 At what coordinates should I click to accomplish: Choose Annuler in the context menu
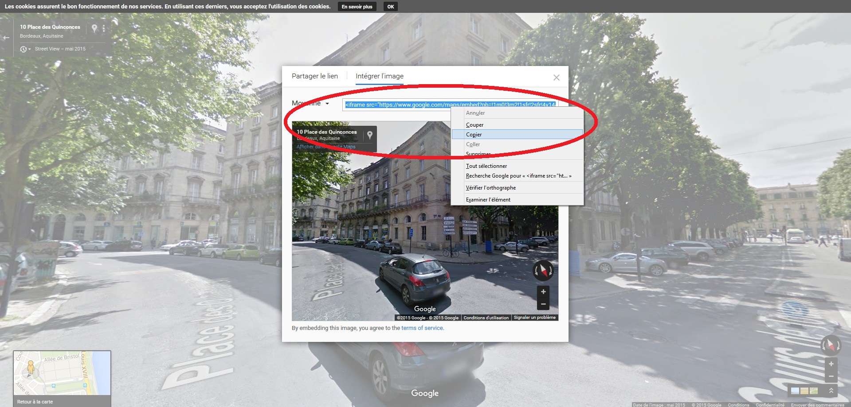[x=517, y=113]
